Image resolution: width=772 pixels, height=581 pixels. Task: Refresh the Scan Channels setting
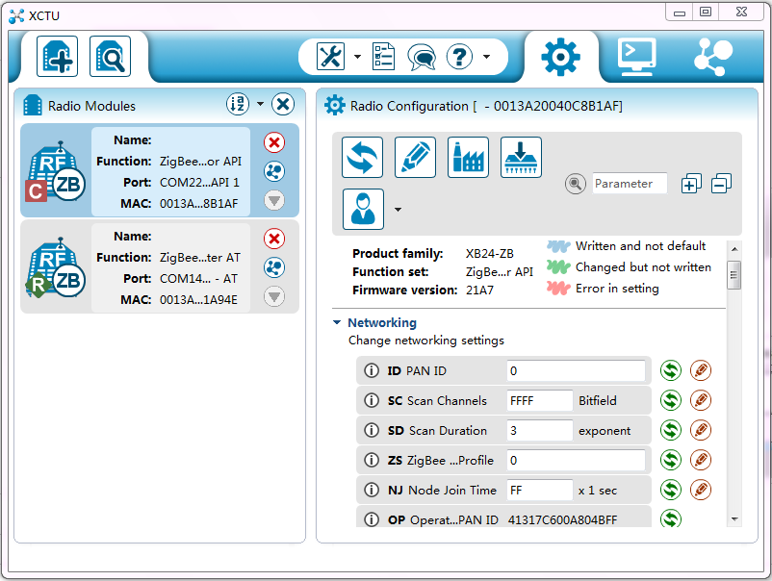[671, 400]
